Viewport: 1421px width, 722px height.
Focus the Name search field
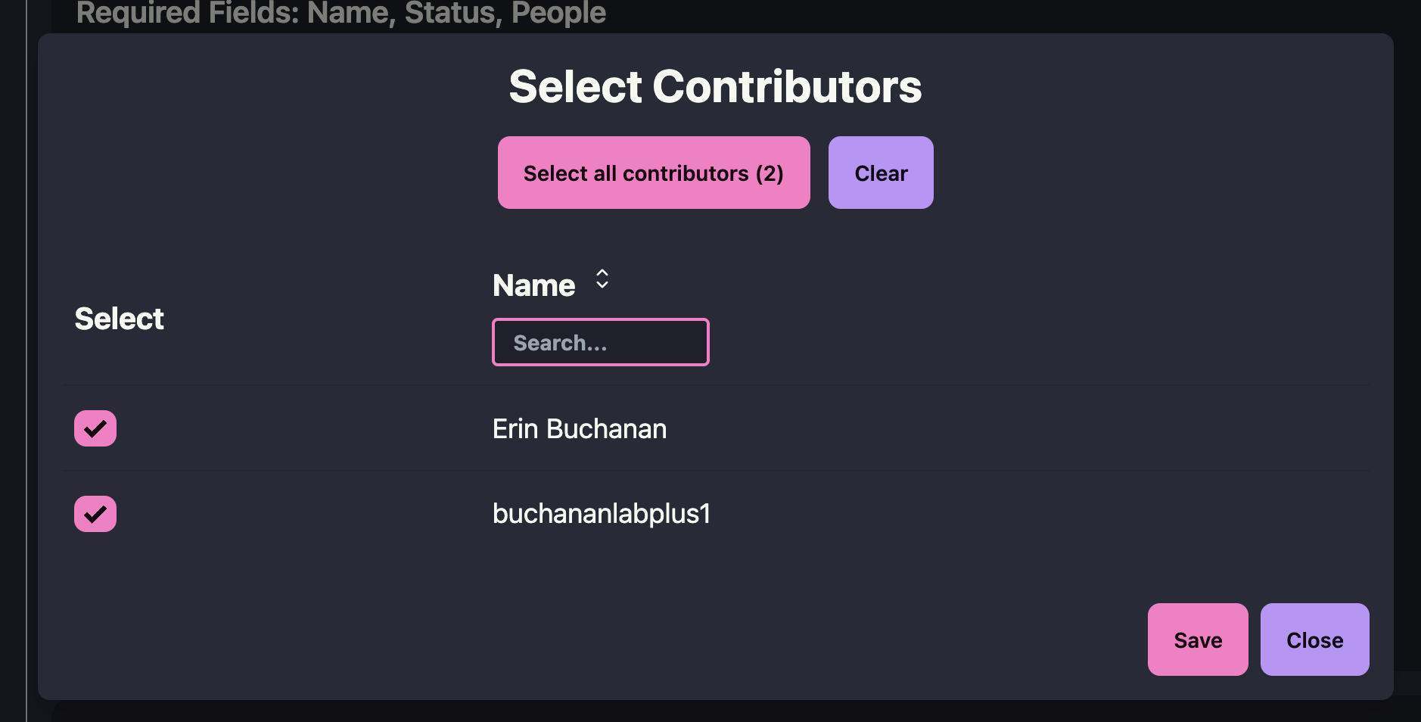600,342
